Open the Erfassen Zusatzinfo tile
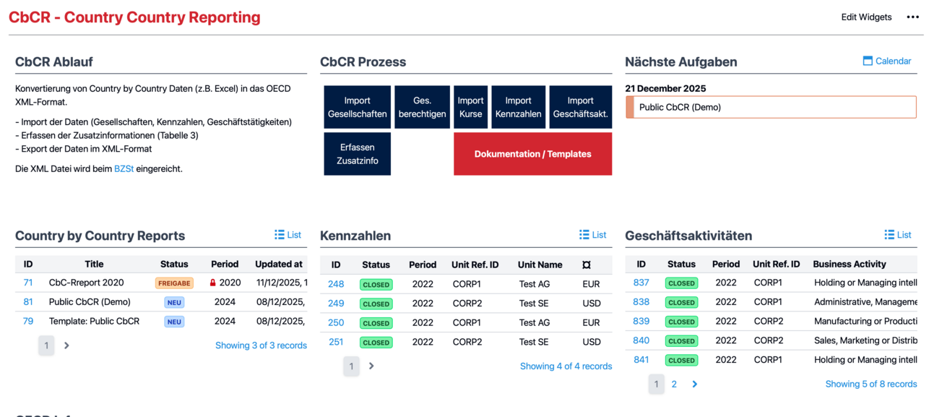The image size is (929, 417). 357,154
